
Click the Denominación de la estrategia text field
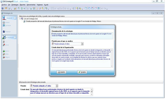click(x=82, y=36)
